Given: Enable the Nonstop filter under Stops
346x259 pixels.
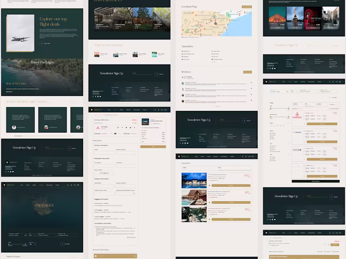Looking at the screenshot, I should tap(270, 146).
